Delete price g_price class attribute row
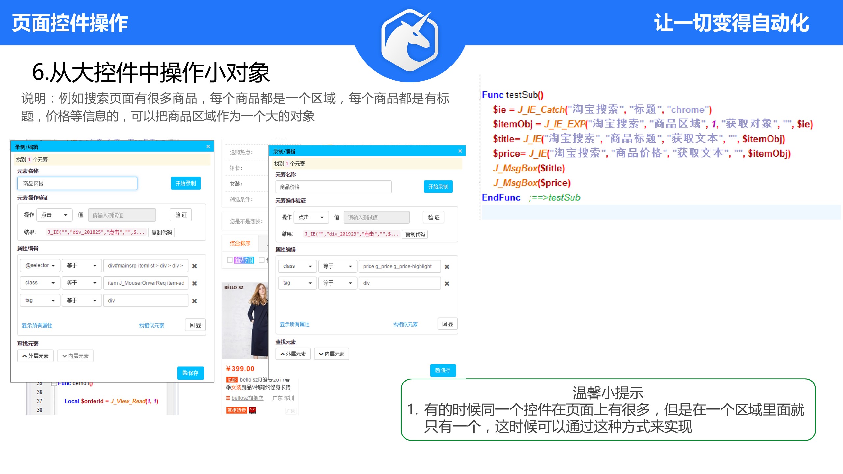The image size is (843, 474). tap(447, 267)
